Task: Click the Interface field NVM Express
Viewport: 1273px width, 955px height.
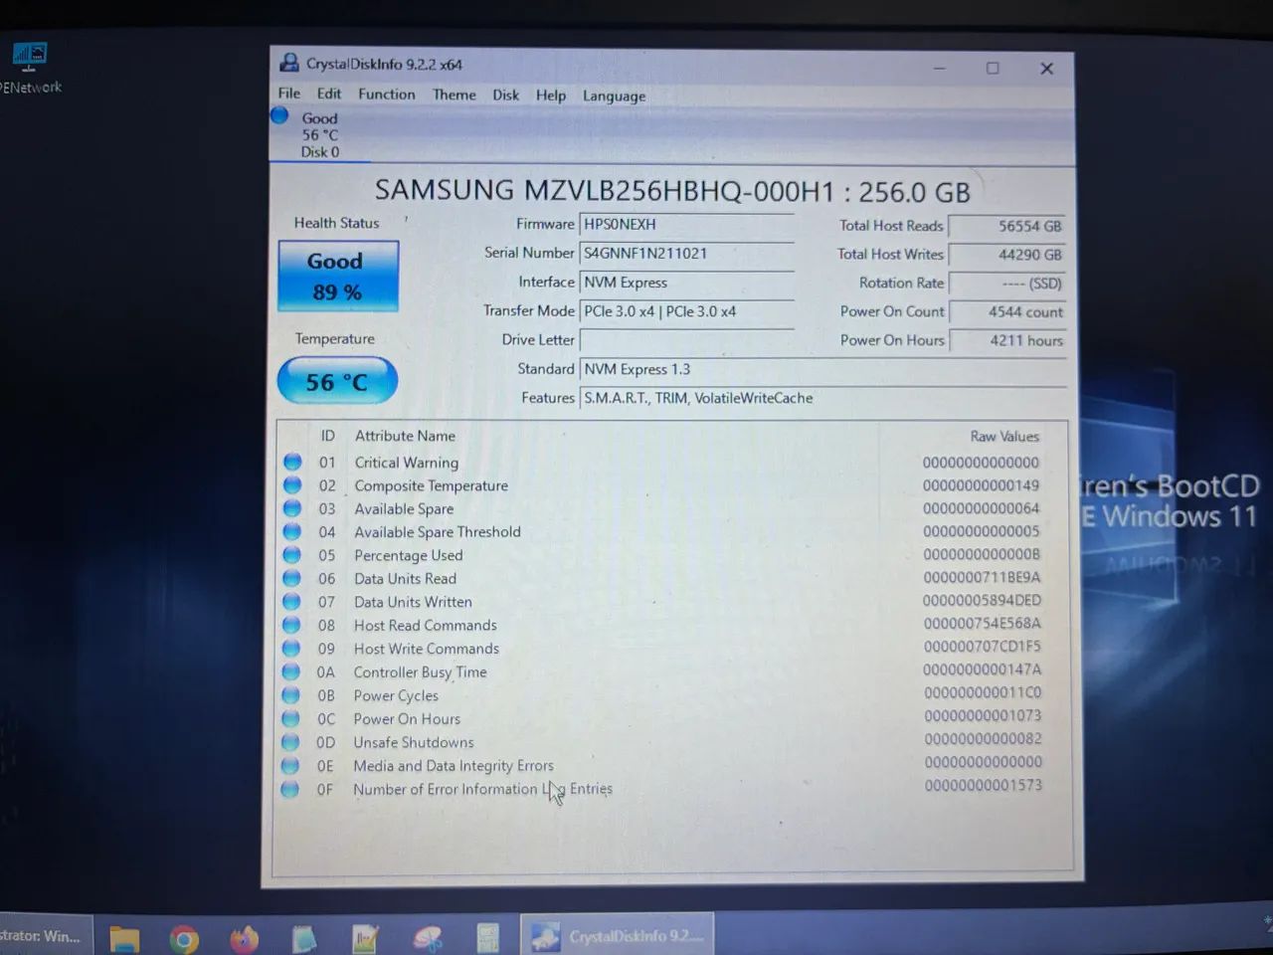Action: click(x=687, y=283)
